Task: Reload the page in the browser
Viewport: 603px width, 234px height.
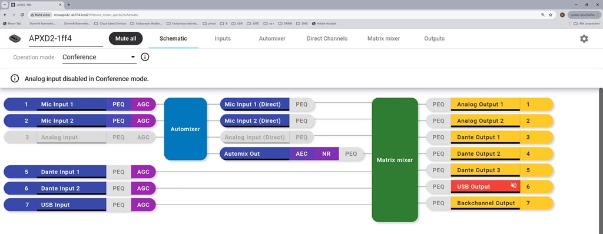Action: coord(22,15)
